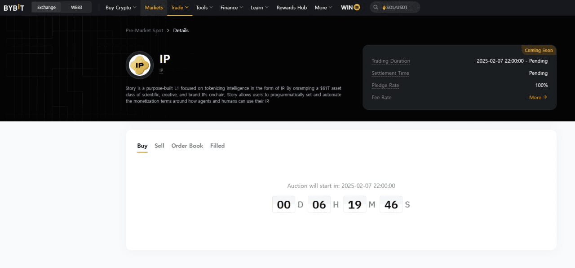Click the Bybit logo
The image size is (575, 268).
click(14, 8)
